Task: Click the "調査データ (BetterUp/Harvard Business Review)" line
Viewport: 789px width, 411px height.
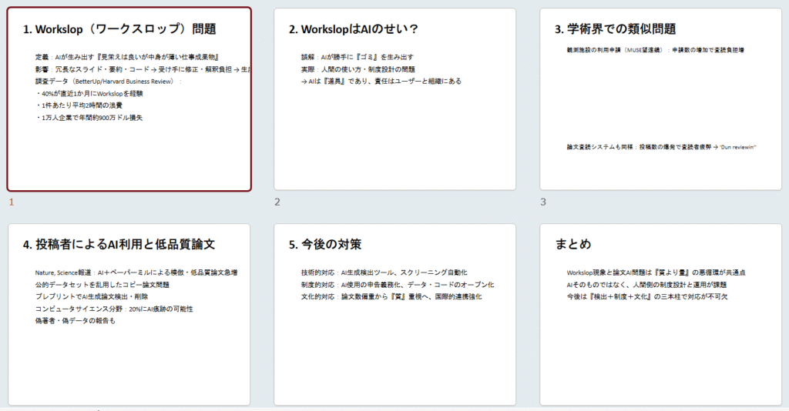Action: [108, 81]
